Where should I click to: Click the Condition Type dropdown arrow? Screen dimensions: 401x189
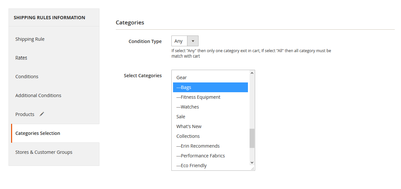click(193, 41)
